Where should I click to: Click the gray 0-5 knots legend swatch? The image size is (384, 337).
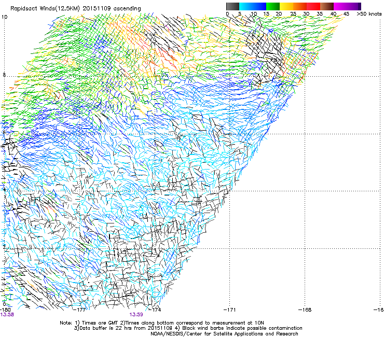232,6
